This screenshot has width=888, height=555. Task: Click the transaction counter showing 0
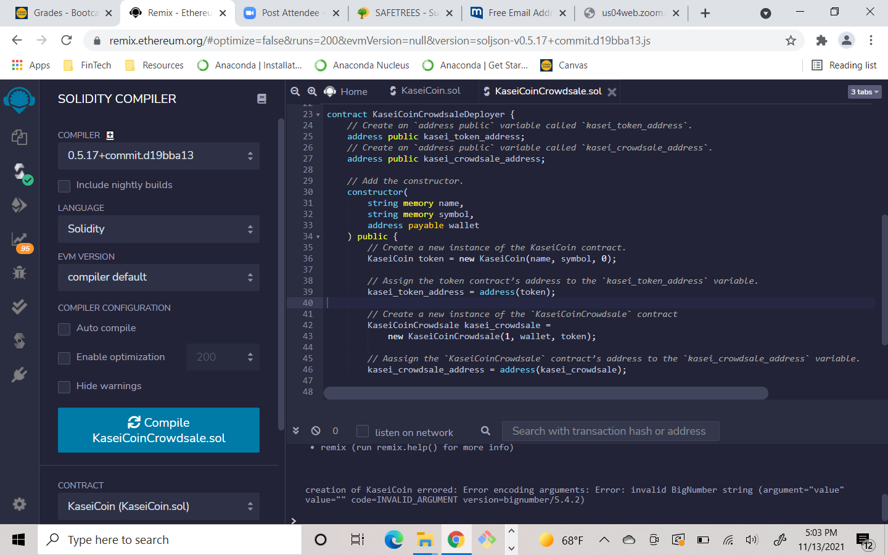tap(335, 431)
